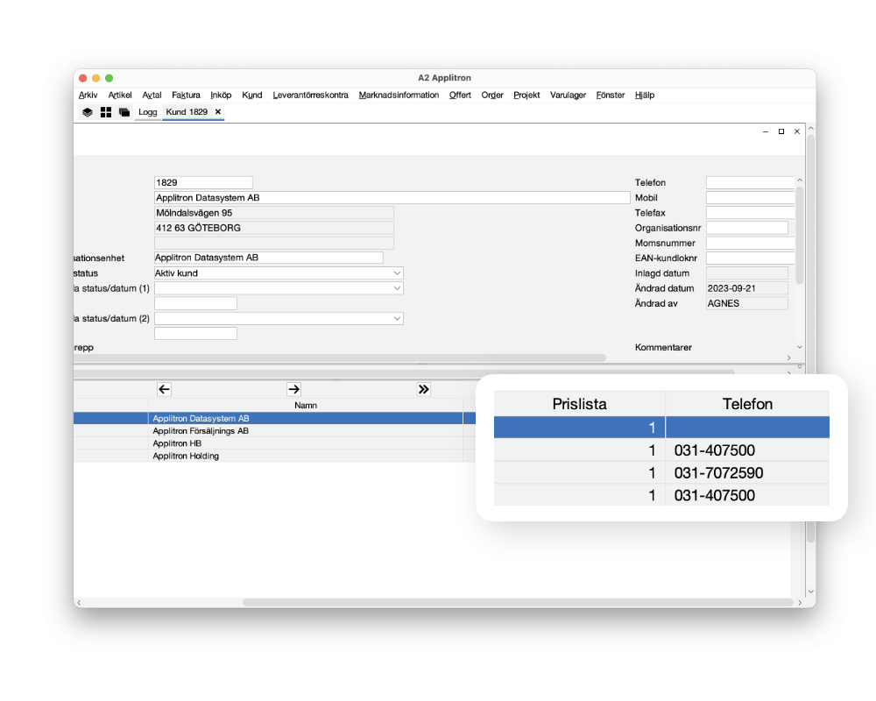Open the Offert menu
This screenshot has width=876, height=701.
point(461,95)
